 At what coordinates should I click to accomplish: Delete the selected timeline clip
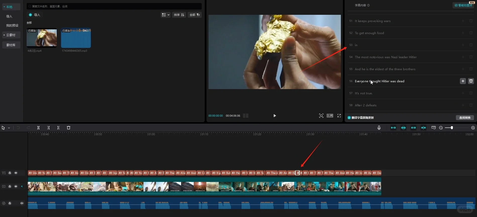tap(69, 128)
